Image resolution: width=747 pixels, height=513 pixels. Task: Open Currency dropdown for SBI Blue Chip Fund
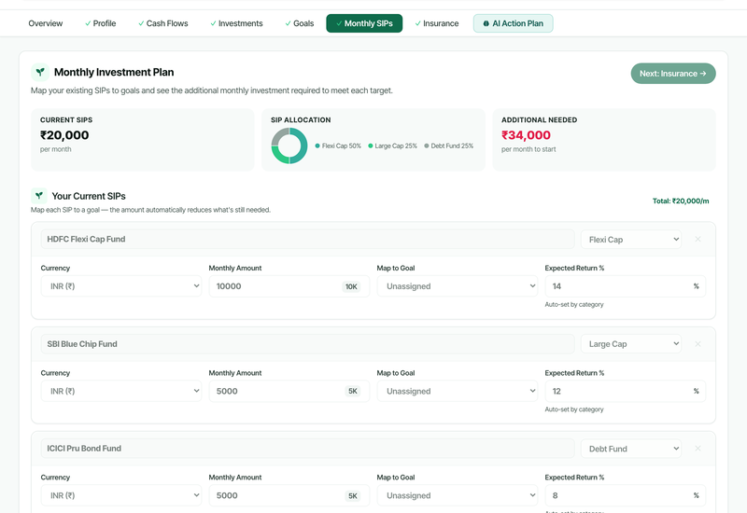click(121, 391)
